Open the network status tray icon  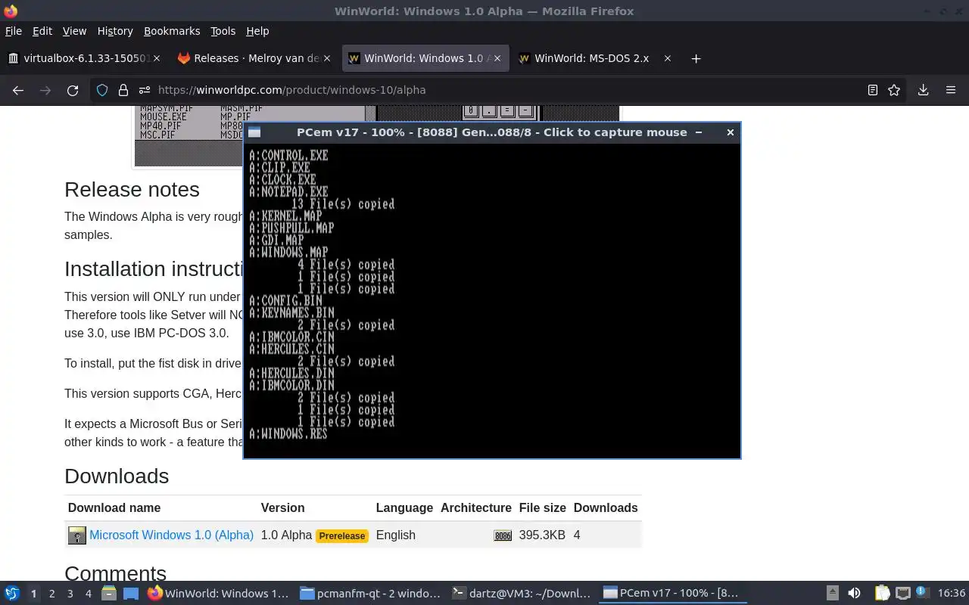point(902,594)
